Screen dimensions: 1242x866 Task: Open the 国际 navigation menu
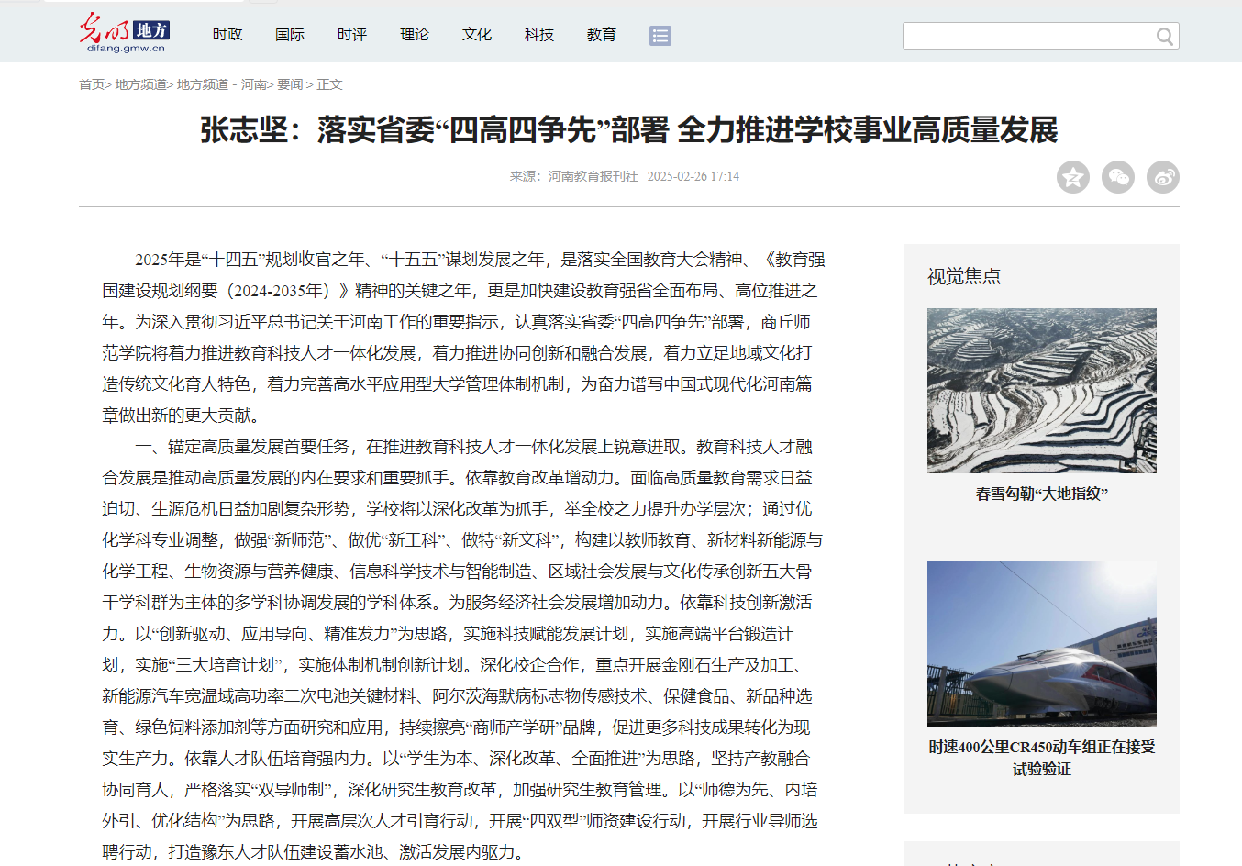(x=290, y=35)
